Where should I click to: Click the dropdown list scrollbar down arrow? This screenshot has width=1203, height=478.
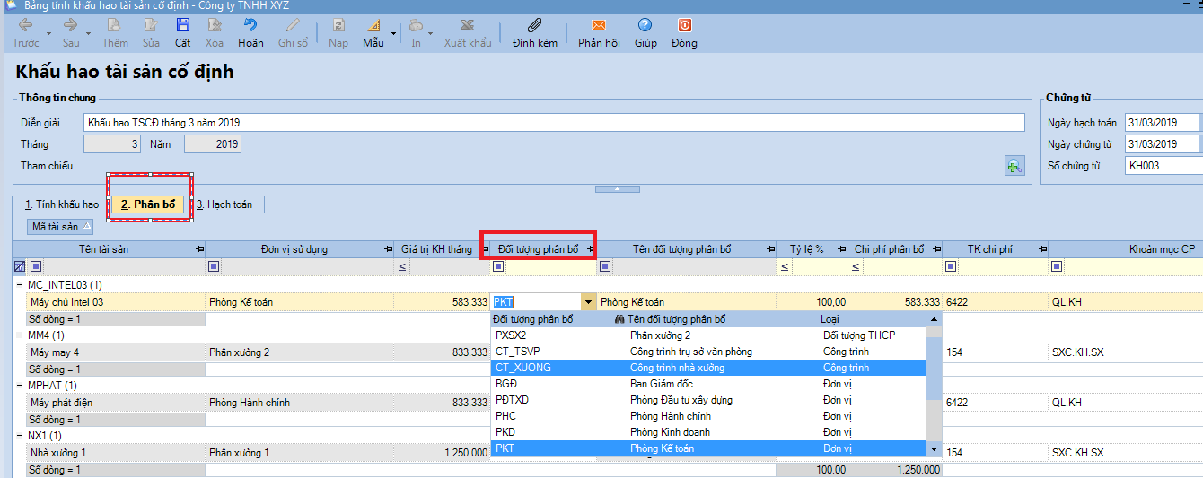(935, 449)
